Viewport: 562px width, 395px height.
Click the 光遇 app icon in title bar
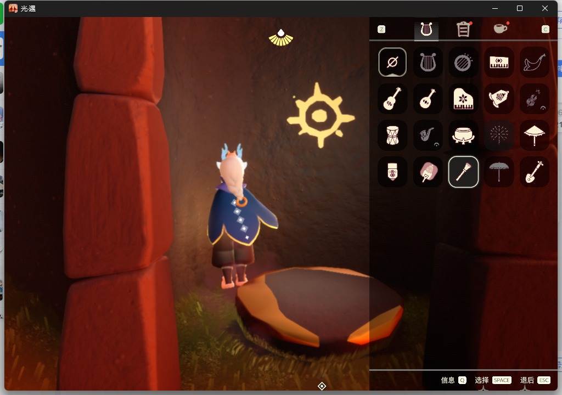tap(13, 8)
